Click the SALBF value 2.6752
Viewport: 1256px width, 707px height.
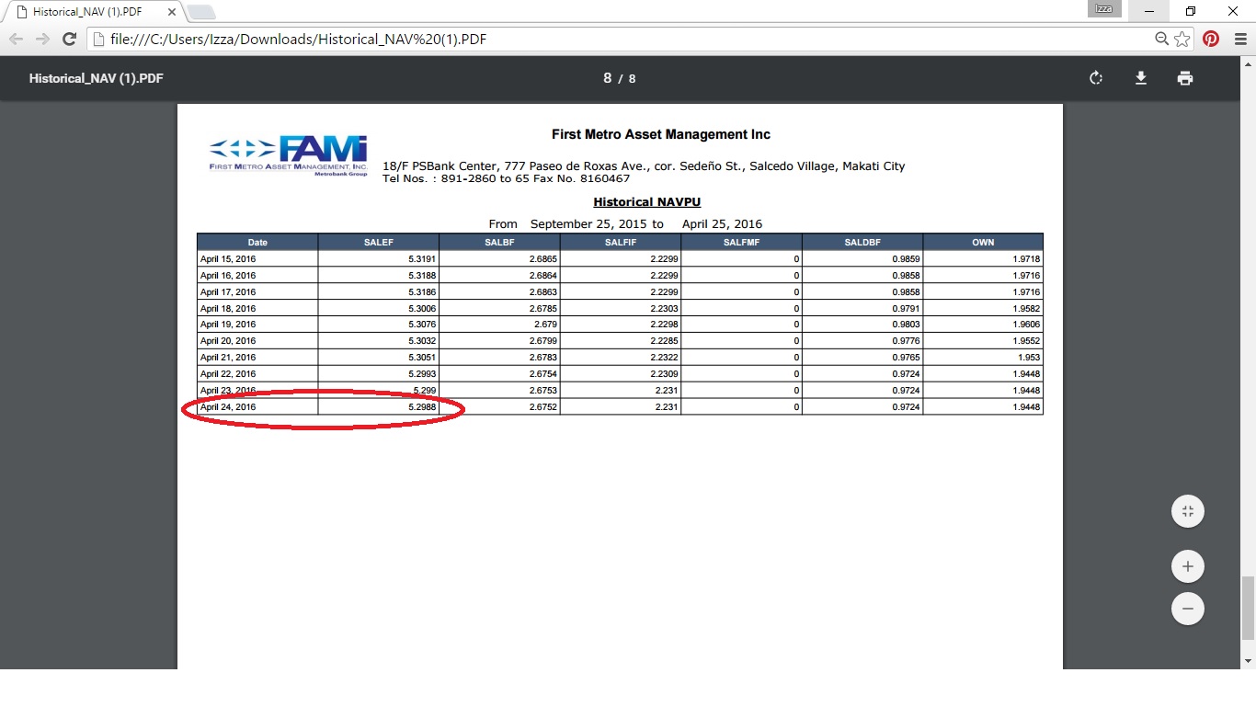click(x=543, y=407)
